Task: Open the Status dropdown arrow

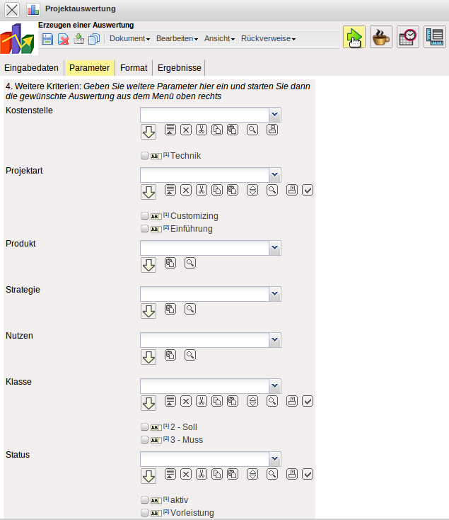Action: coord(275,458)
